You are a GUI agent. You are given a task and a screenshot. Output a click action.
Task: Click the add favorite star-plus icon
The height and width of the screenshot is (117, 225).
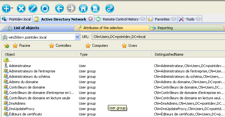tap(7, 46)
